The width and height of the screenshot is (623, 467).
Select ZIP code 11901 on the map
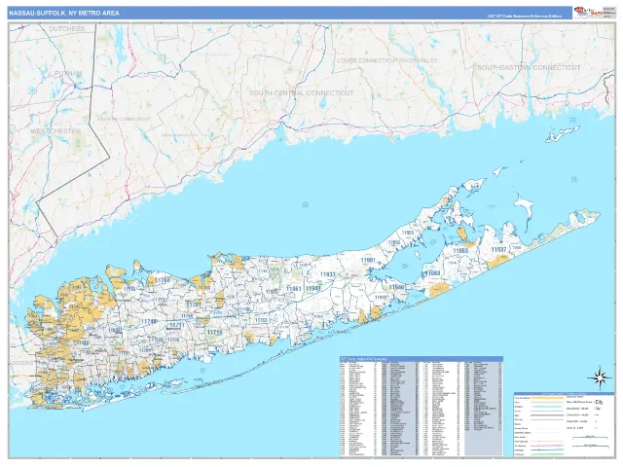tap(368, 260)
